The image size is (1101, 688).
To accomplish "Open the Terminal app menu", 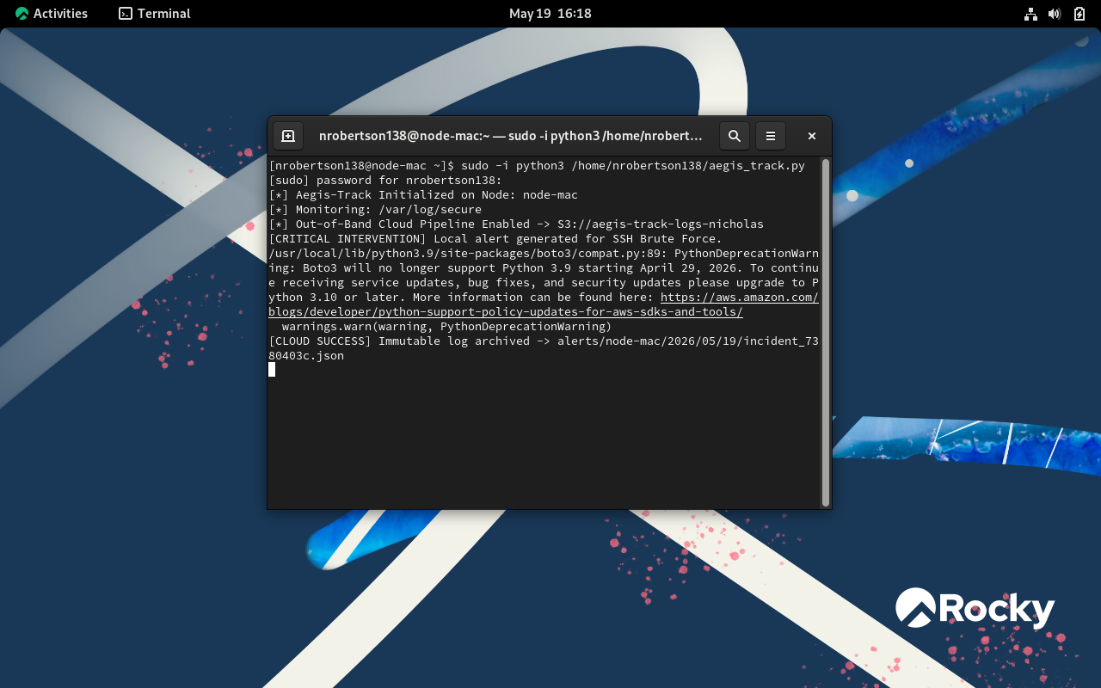I will pos(155,14).
